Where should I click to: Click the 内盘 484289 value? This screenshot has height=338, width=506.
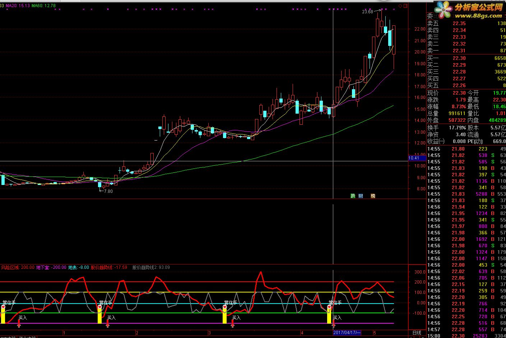point(497,120)
